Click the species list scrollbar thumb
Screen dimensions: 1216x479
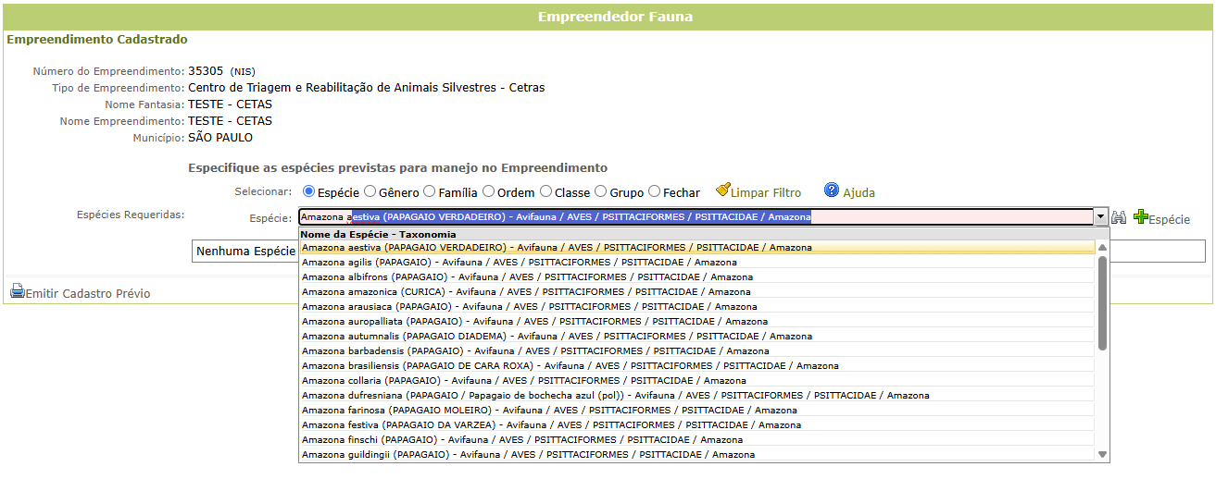1102,303
